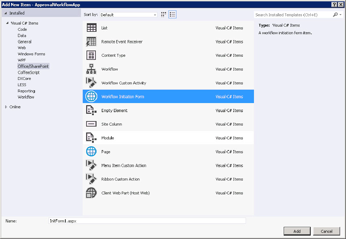This screenshot has height=239, width=346.
Task: Select the Workflow template icon
Action: (x=91, y=69)
